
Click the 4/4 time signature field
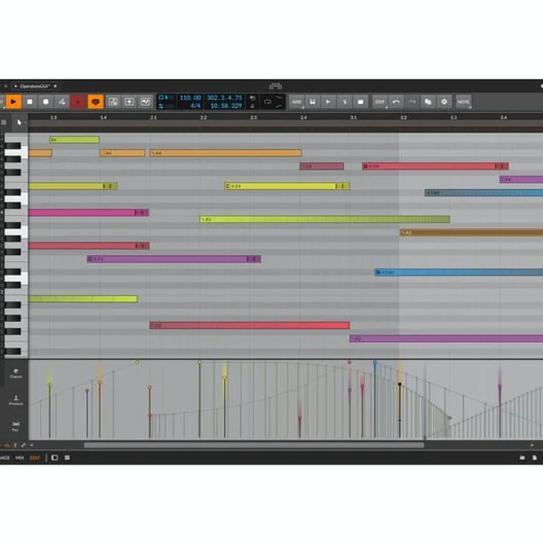click(195, 106)
